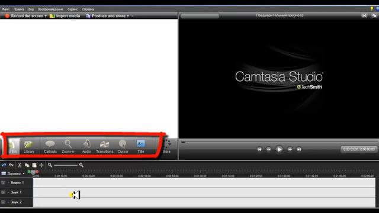Click the Cut scissors icon
This screenshot has height=213, width=379.
point(20,165)
